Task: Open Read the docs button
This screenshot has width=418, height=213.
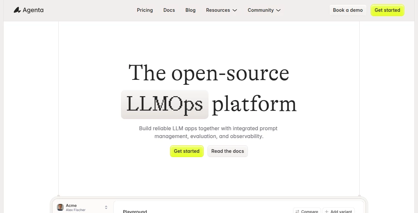Action: pos(228,151)
